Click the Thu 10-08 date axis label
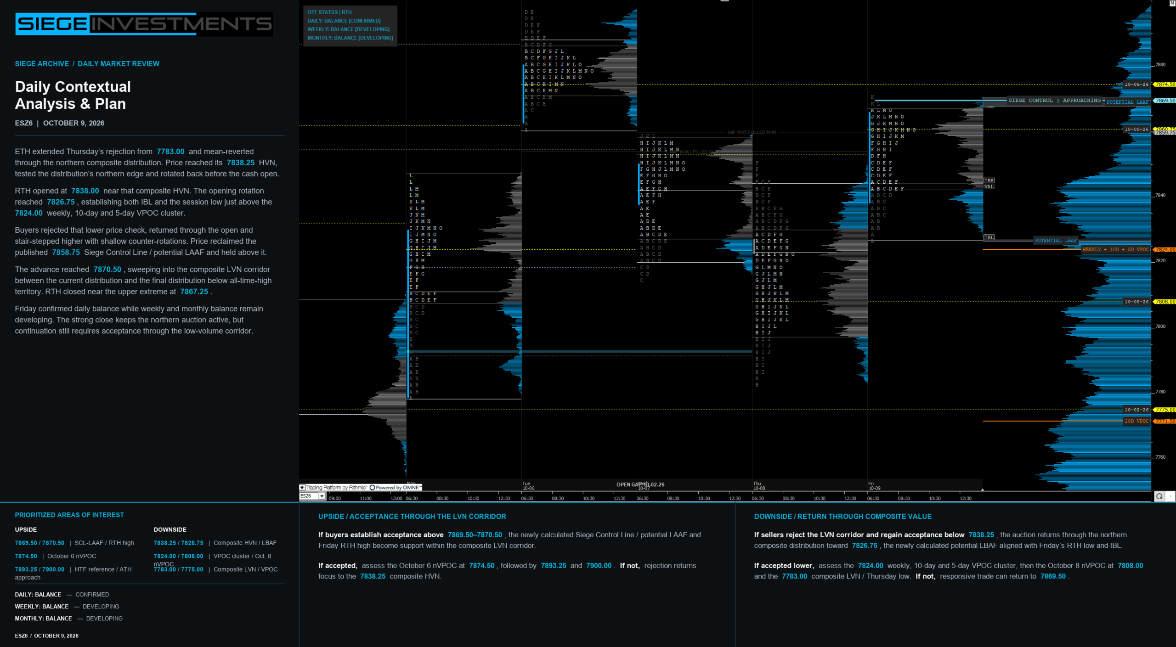This screenshot has width=1176, height=647. click(x=759, y=486)
